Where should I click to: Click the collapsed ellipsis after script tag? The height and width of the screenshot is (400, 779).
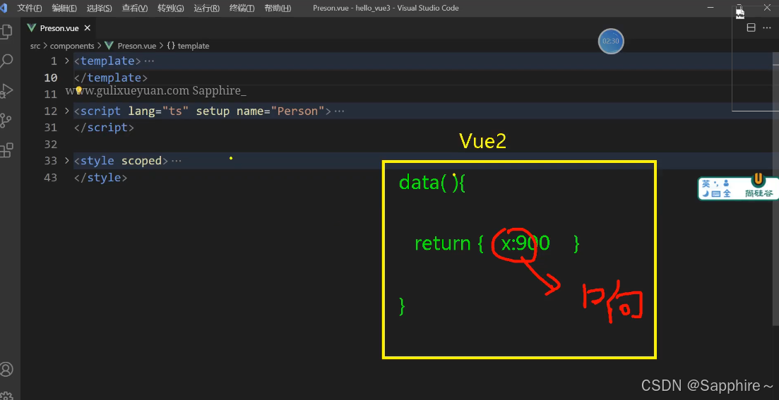click(x=339, y=111)
